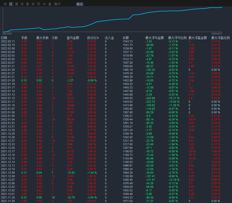Click max floating loss -220.98
This screenshot has width=232, height=203.
coord(150,98)
